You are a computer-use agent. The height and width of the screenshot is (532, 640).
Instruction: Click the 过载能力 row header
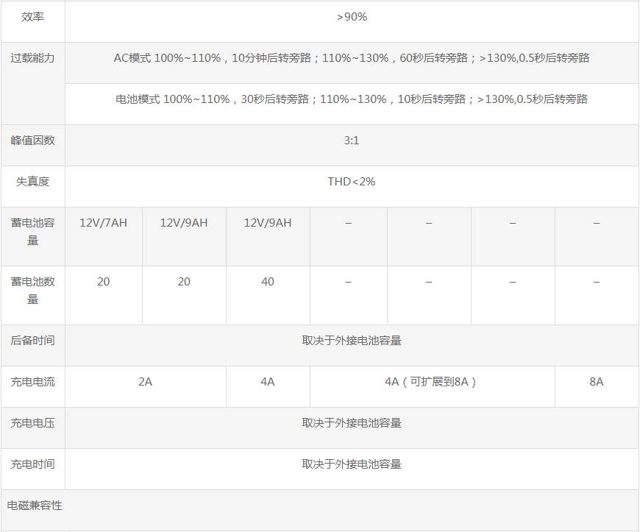[x=32, y=57]
